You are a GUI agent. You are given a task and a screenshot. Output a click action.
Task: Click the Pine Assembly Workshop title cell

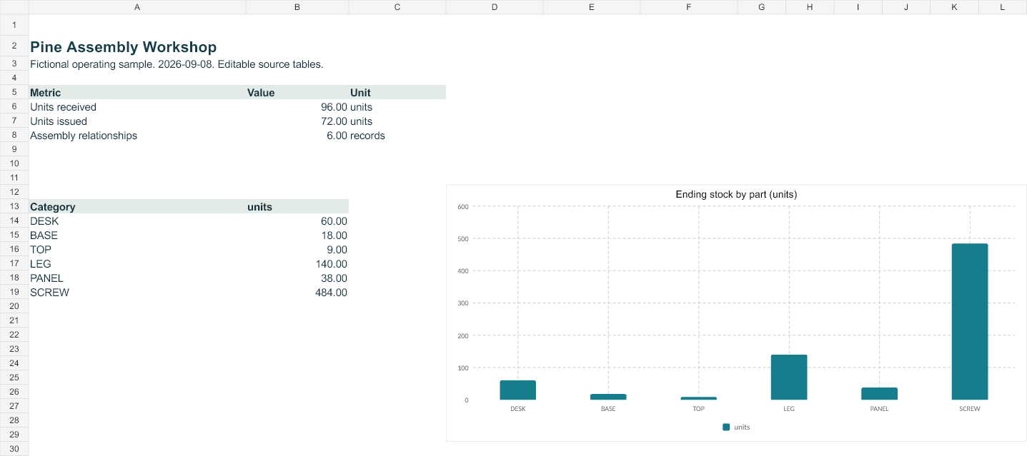point(137,46)
